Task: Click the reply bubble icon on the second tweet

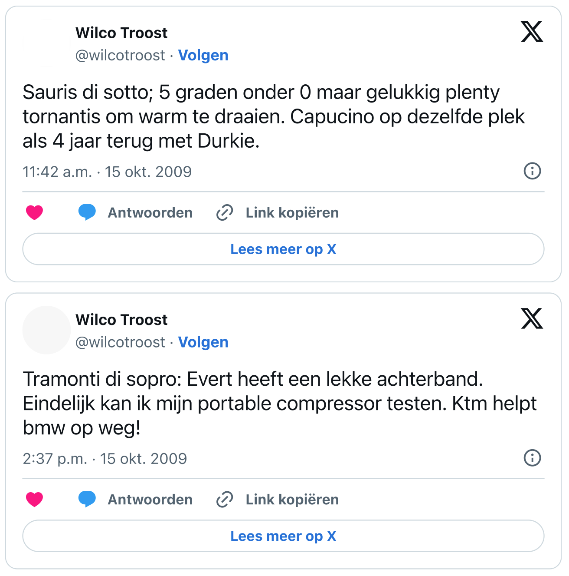Action: tap(87, 499)
